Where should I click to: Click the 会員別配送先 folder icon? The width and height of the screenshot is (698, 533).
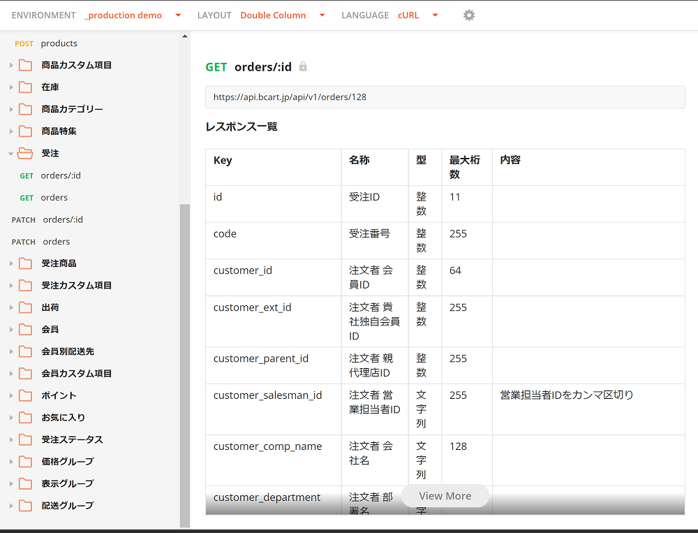tap(25, 351)
